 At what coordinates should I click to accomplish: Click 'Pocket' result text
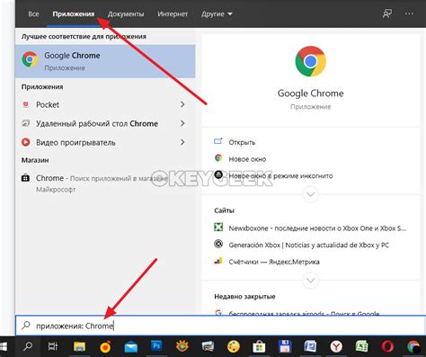tap(48, 104)
